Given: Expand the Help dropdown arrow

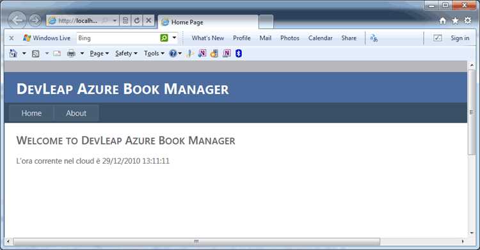Looking at the screenshot, I should pos(180,54).
